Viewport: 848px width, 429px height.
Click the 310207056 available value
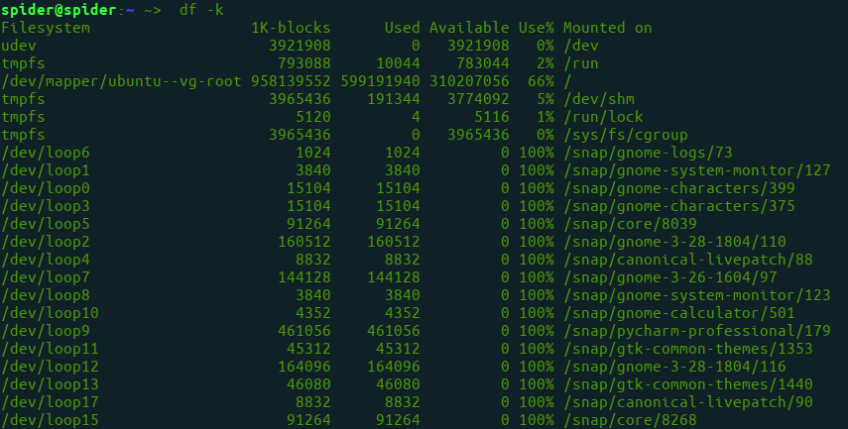pos(469,81)
